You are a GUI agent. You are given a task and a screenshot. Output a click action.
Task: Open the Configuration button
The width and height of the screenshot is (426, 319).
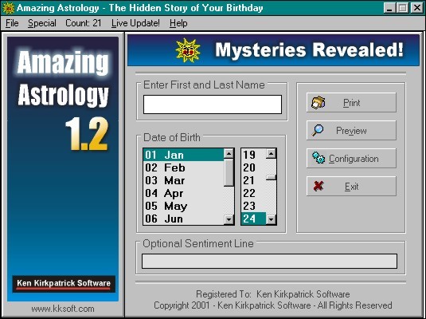click(x=351, y=159)
